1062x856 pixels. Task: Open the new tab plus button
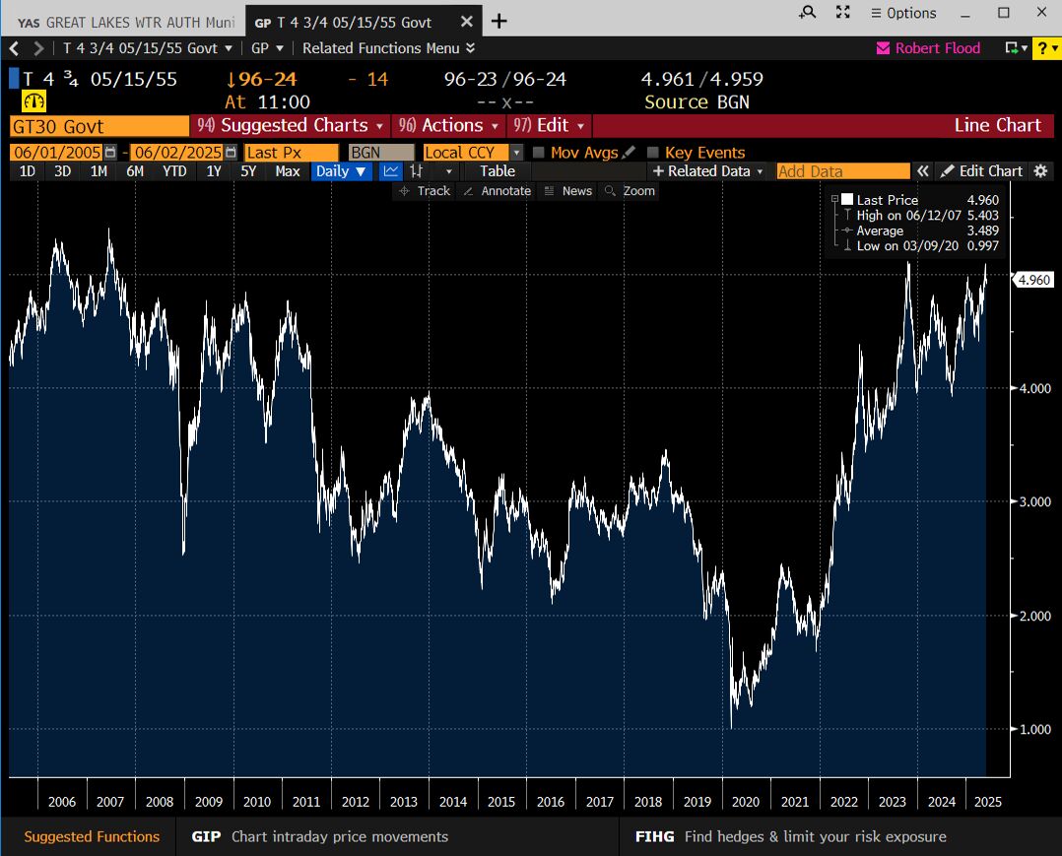click(x=499, y=21)
